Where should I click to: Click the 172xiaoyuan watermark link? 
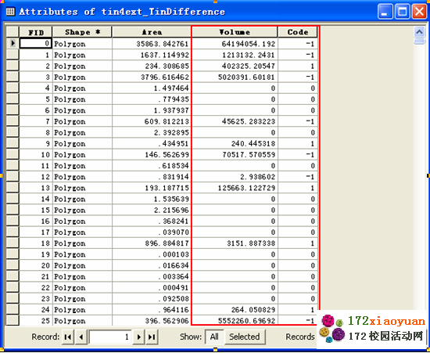[386, 321]
